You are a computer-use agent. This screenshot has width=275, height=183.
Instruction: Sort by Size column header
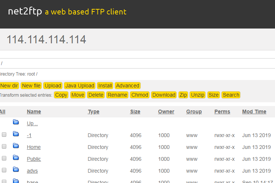135,112
